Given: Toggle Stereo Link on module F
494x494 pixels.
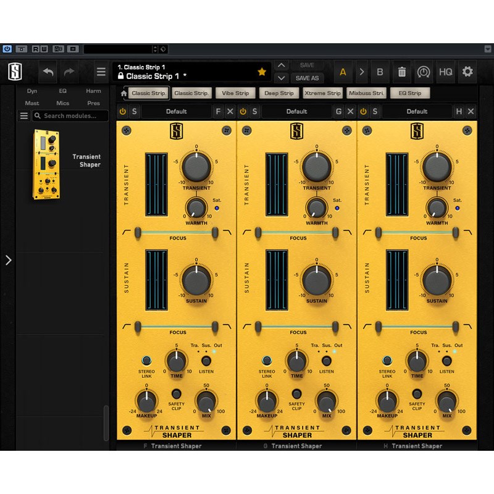Looking at the screenshot, I should 146,360.
